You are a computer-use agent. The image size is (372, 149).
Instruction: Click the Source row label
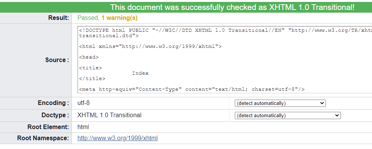(57, 60)
